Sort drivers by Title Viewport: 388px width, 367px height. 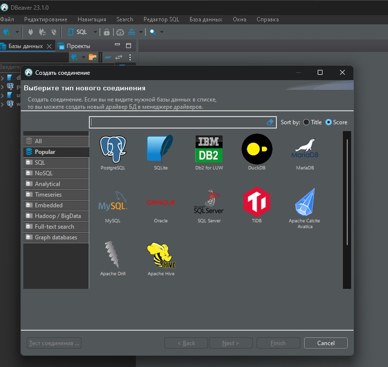click(312, 122)
